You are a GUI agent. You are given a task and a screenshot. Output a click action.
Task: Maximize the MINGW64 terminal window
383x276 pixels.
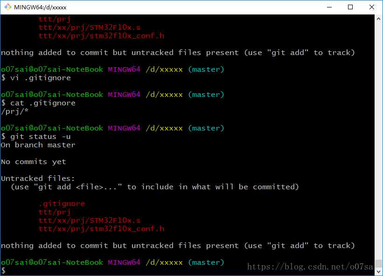(350, 7)
